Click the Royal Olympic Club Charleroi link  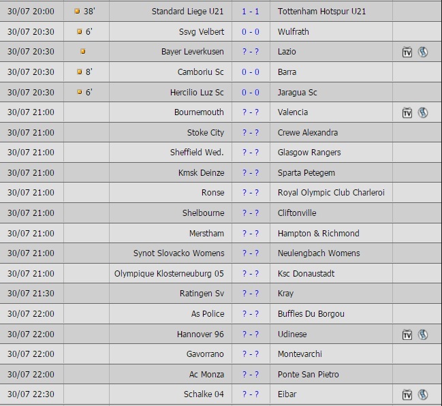coord(331,193)
